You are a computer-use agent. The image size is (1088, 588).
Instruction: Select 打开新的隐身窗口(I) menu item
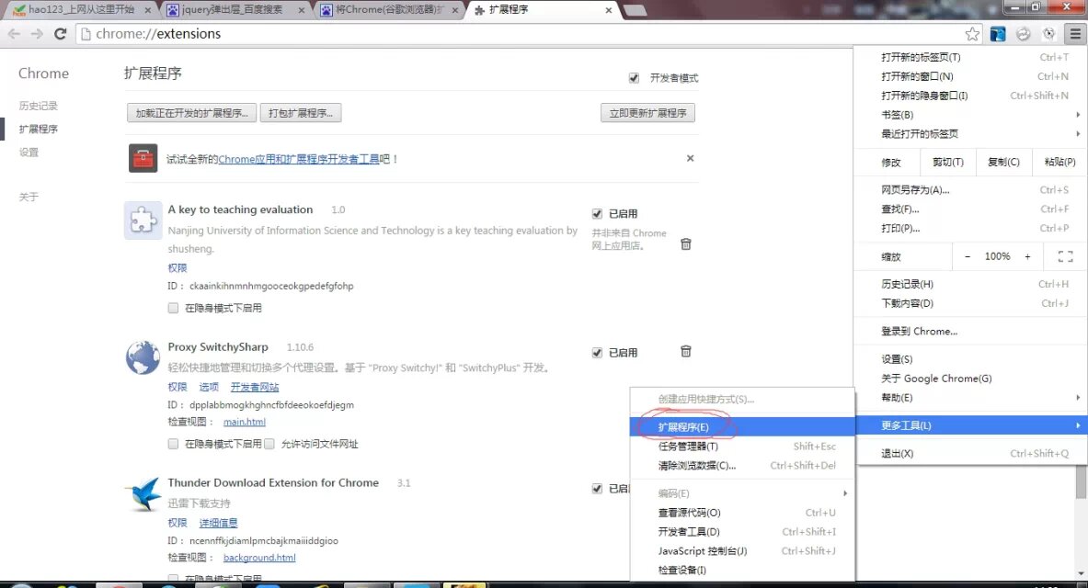click(x=970, y=95)
